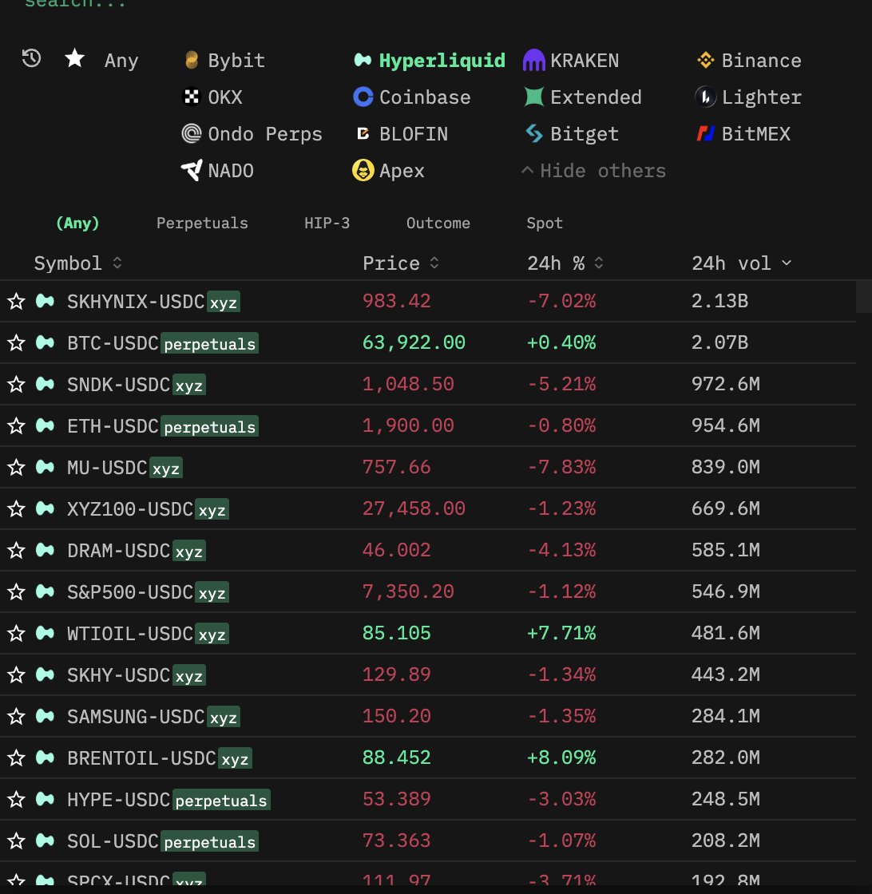
Task: Collapse exchanges with Hide others
Action: click(593, 171)
